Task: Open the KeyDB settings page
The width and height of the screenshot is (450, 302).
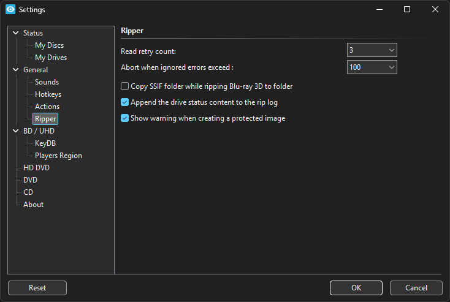Action: pyautogui.click(x=45, y=143)
